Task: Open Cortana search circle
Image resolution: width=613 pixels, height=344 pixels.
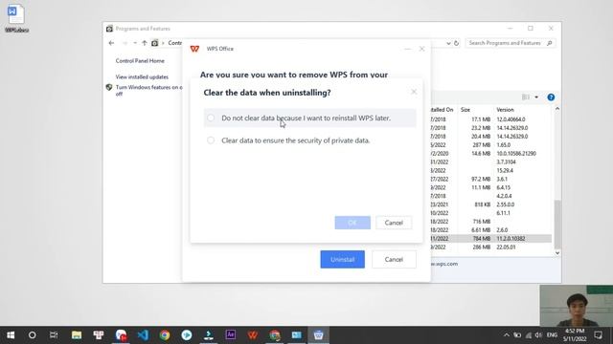Action: [32, 335]
